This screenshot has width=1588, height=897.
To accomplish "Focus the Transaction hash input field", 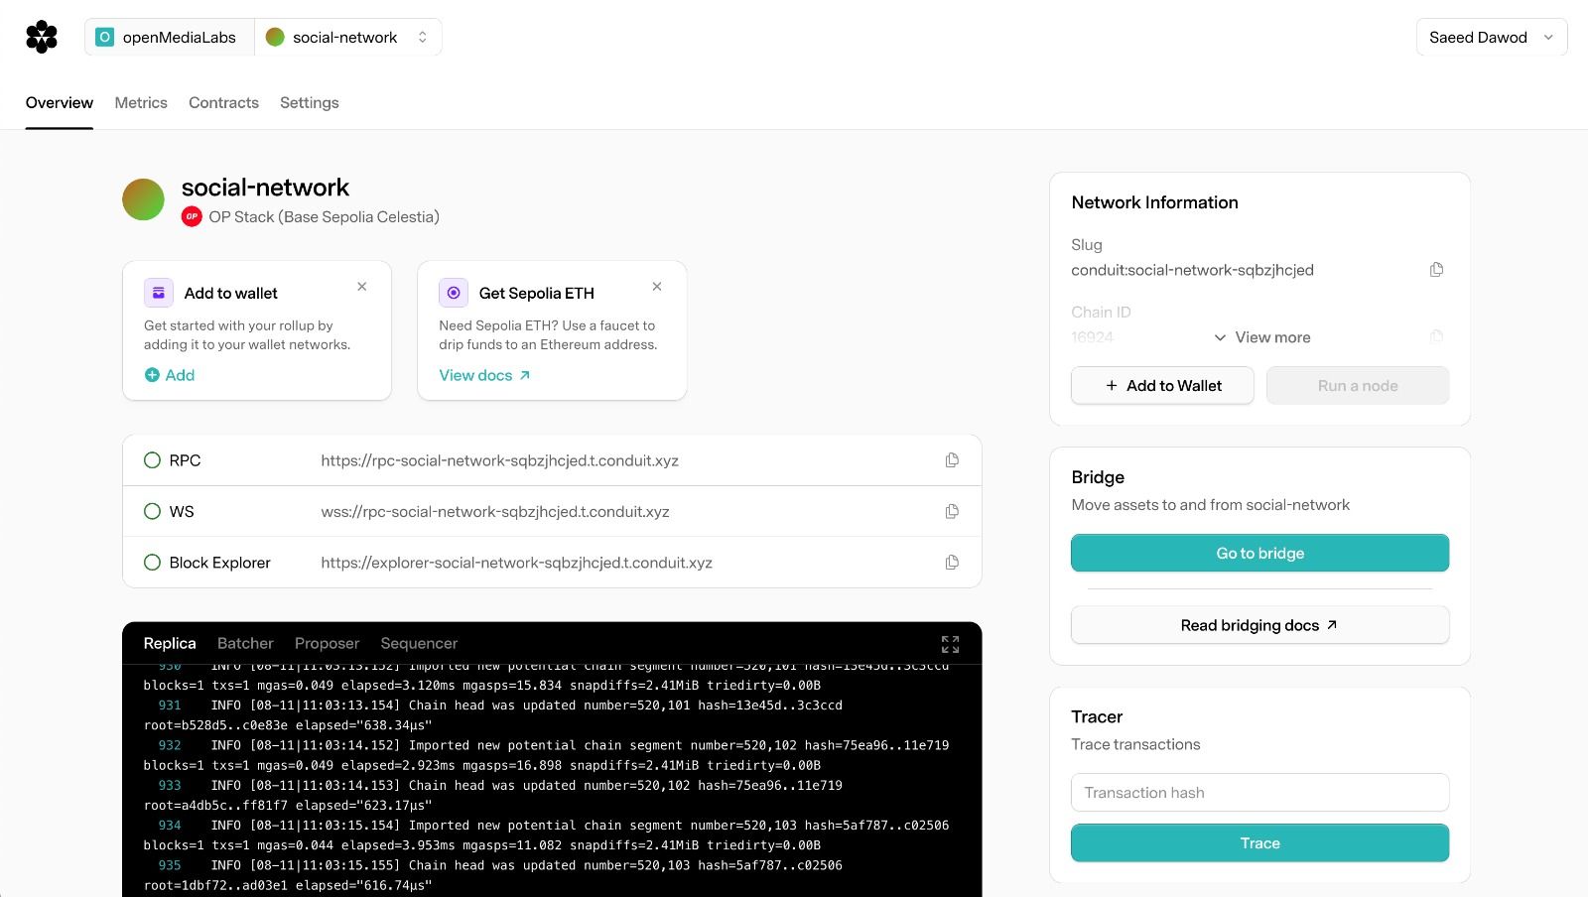I will coord(1259,792).
